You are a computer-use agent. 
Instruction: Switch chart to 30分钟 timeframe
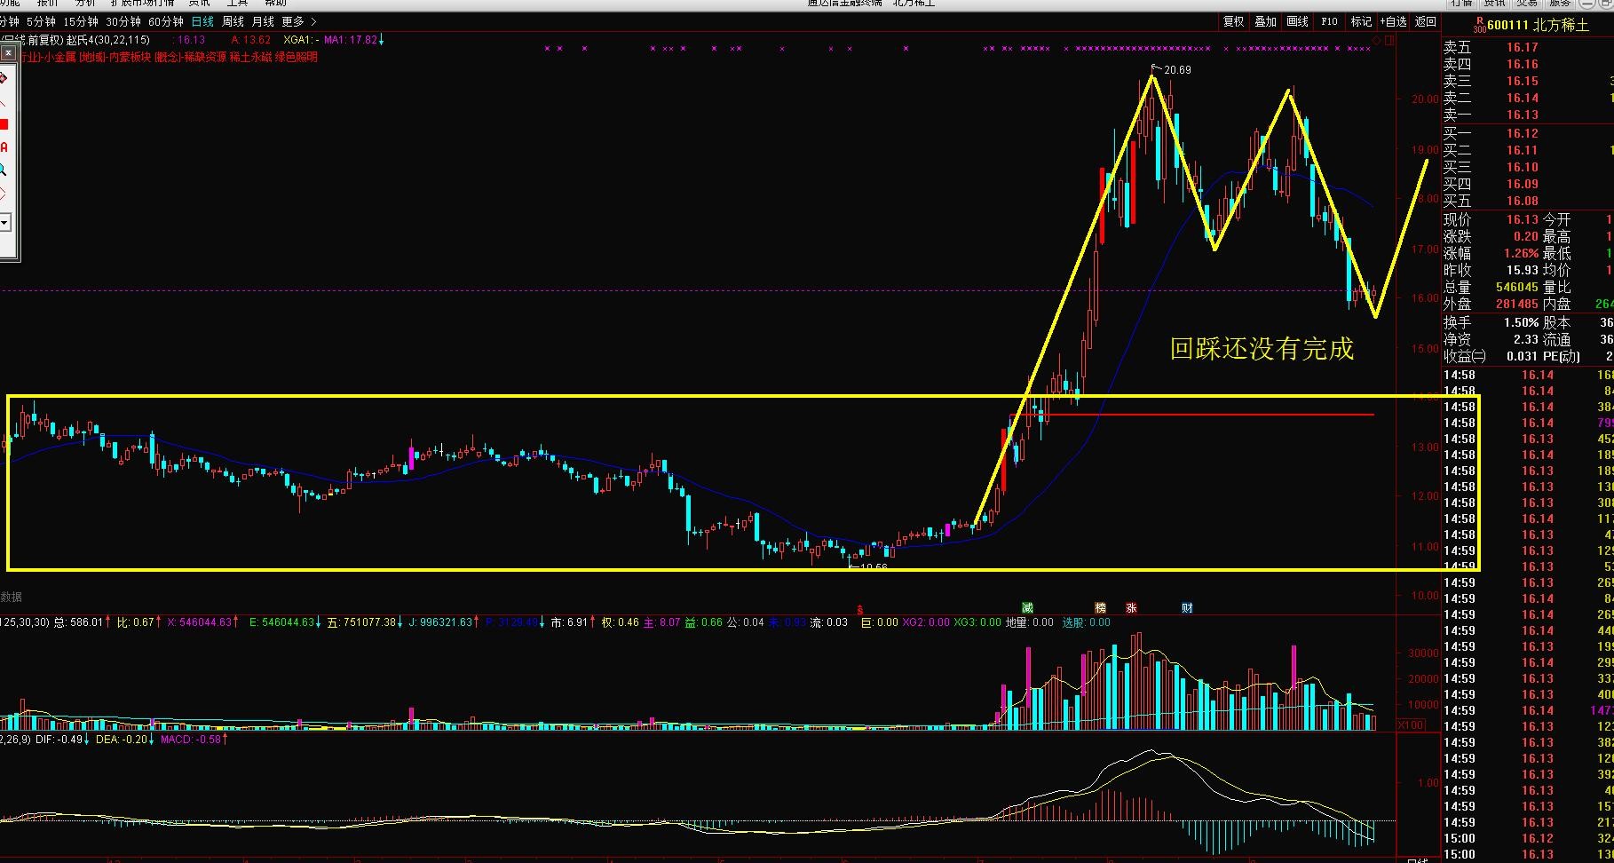123,21
